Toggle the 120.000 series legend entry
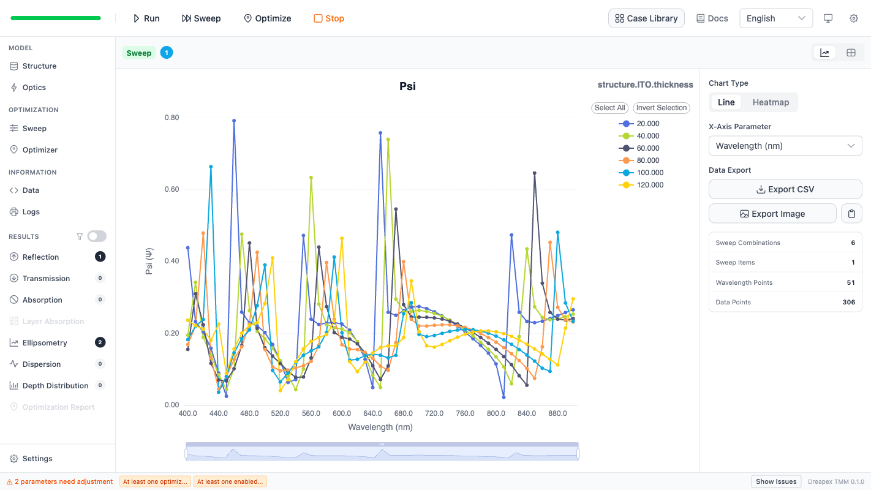The width and height of the screenshot is (871, 490). (x=641, y=185)
